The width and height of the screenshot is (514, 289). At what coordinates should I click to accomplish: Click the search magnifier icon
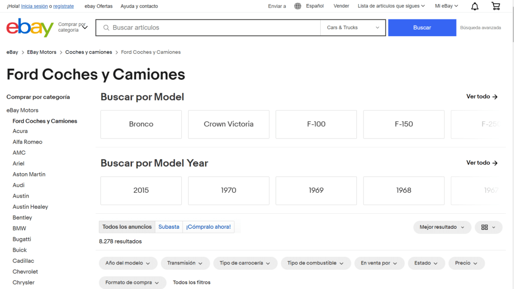coord(106,28)
